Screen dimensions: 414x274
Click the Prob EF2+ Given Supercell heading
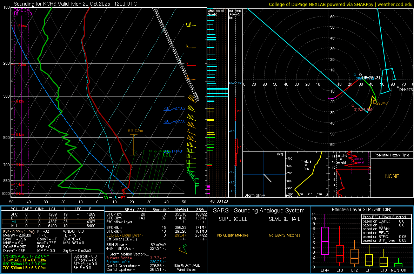(x=384, y=217)
